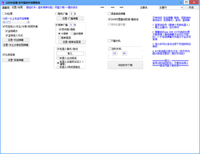This screenshot has width=200, height=154.
Task: Click the 设置-榜单结尾语 button
Action: click(72, 42)
